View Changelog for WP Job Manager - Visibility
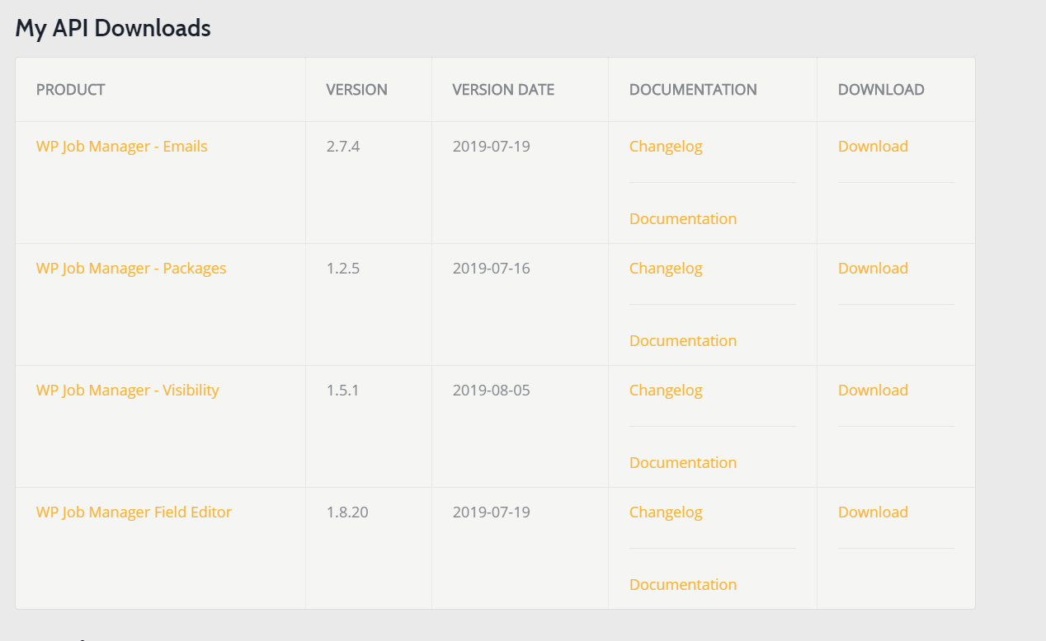Image resolution: width=1046 pixels, height=641 pixels. 666,391
